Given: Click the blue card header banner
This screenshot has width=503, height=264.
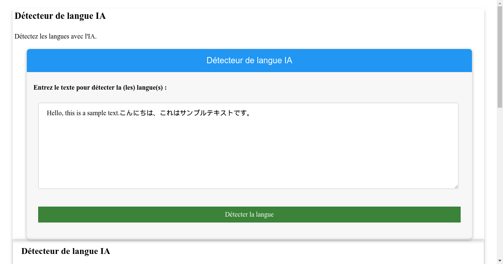Looking at the screenshot, I should pos(249,60).
